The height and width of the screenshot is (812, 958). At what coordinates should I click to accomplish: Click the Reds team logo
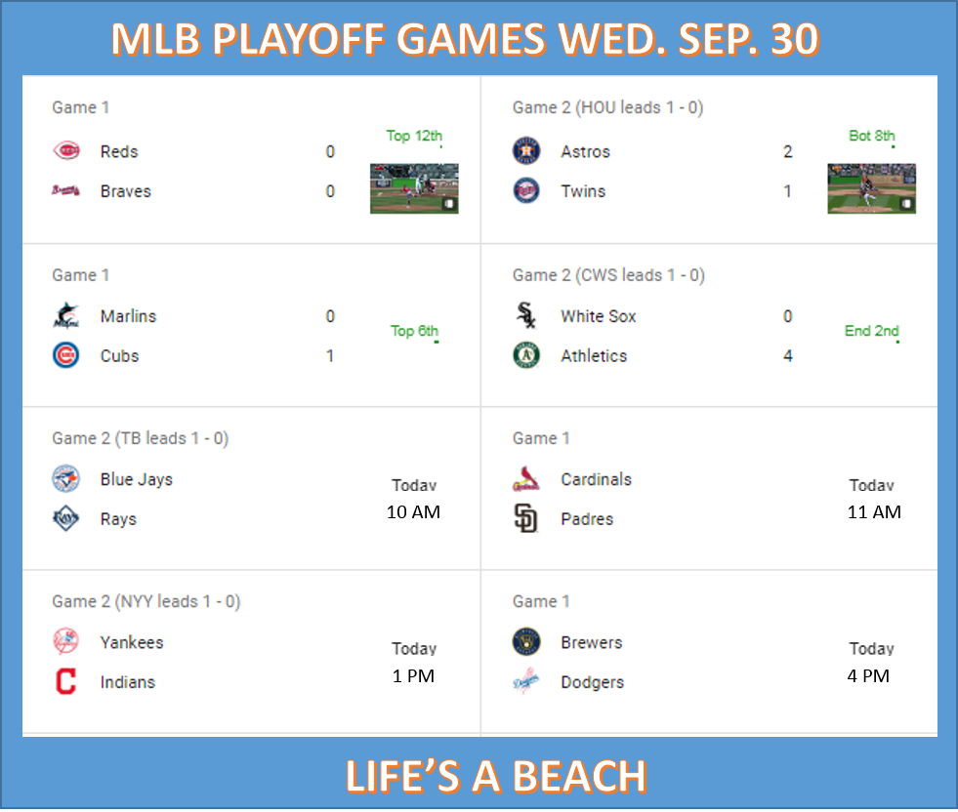[66, 151]
